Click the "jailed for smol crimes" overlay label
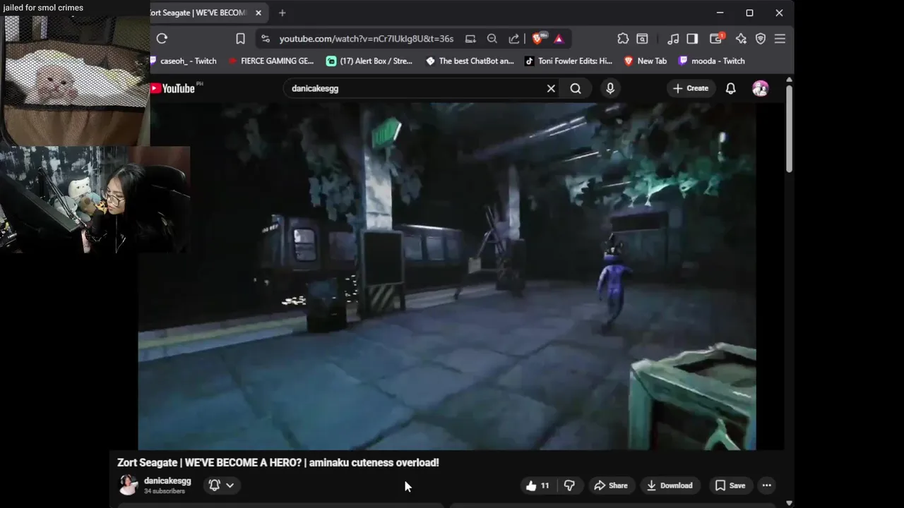 pos(43,8)
